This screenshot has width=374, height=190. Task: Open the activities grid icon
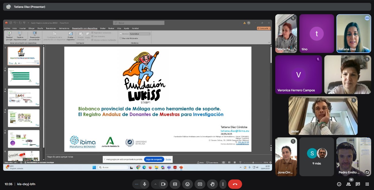367,184
